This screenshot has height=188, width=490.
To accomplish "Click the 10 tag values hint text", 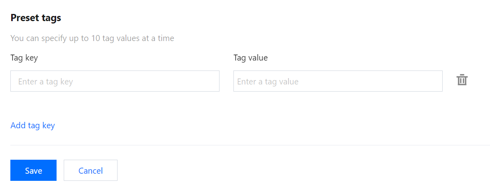I will pyautogui.click(x=92, y=39).
